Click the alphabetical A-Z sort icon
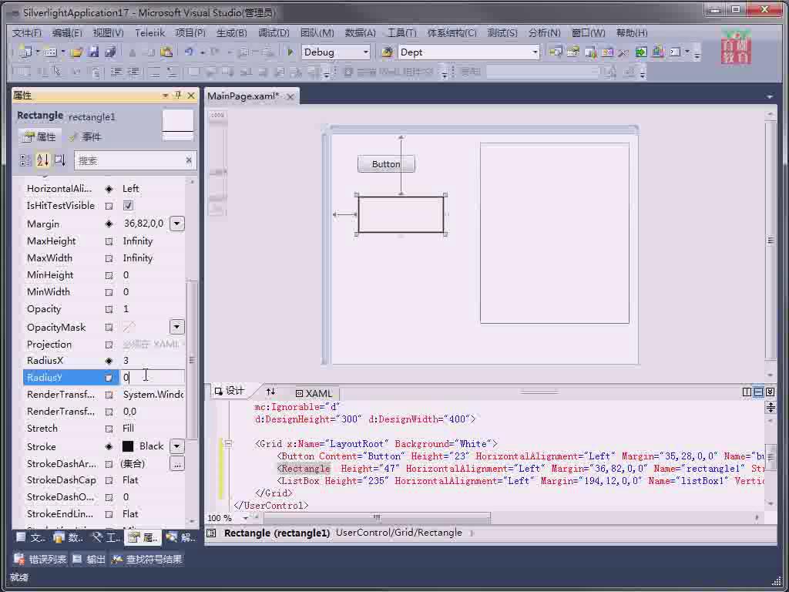This screenshot has width=789, height=592. (43, 160)
